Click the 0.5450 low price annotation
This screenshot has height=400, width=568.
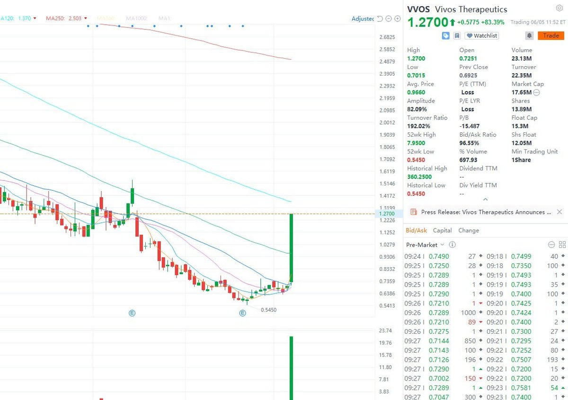(x=268, y=310)
